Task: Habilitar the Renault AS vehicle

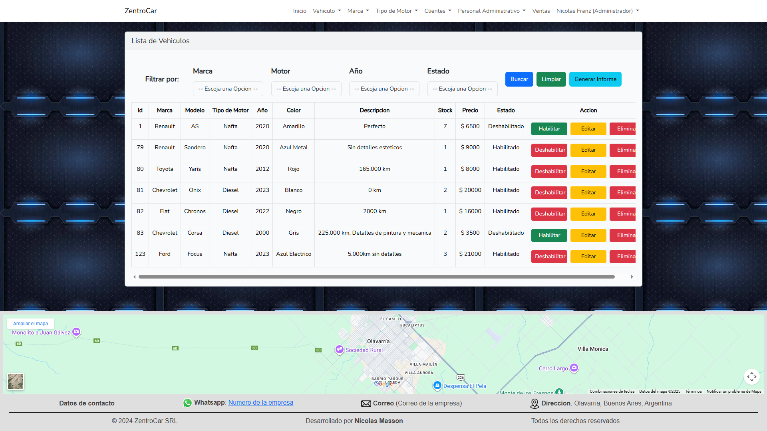Action: 549,129
